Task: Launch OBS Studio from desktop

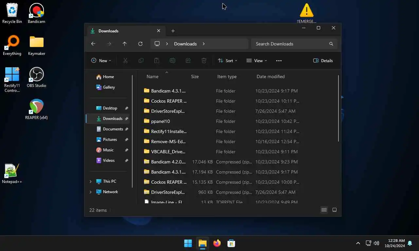Action: (36, 77)
